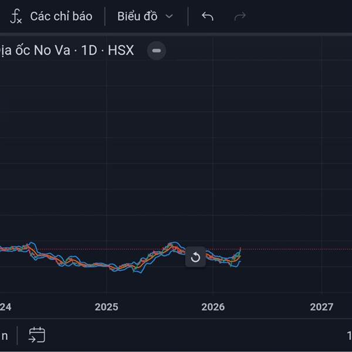
Task: Select the 1D interval in the chart title
Action: [x=89, y=50]
